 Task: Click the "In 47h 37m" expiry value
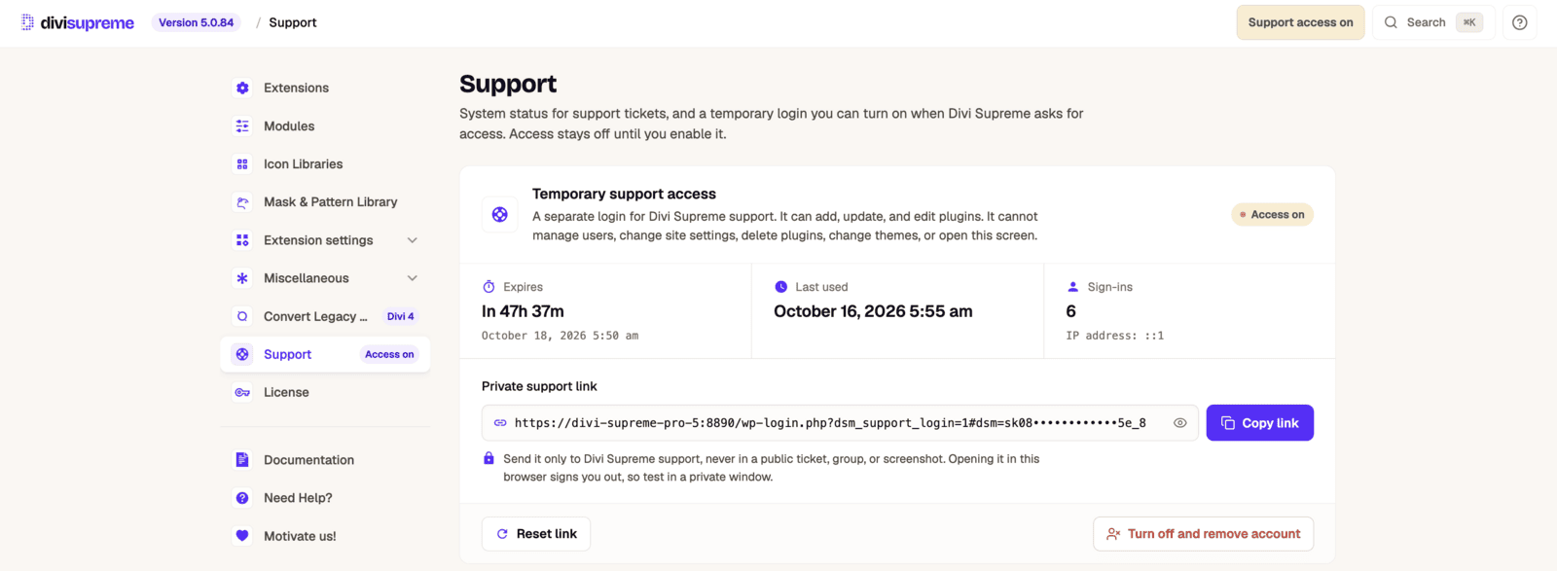[x=523, y=311]
